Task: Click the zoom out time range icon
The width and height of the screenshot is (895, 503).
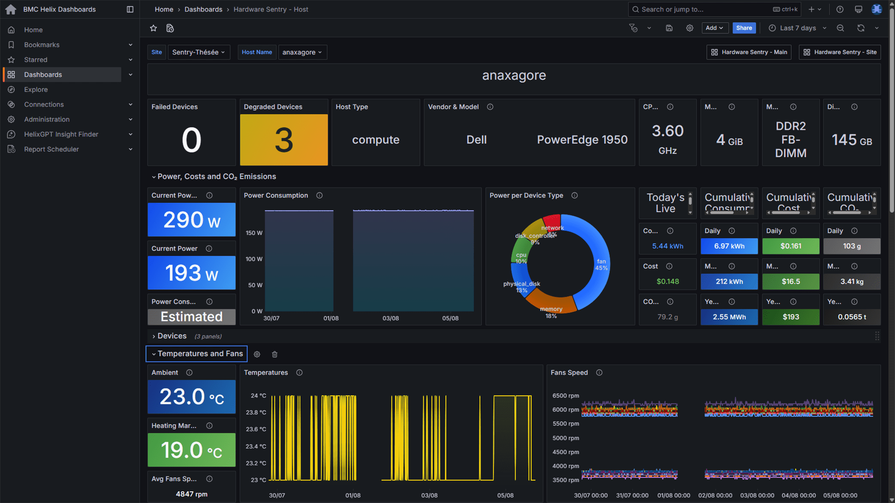Action: (840, 28)
